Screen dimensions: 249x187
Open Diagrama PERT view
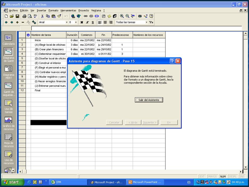(x=9, y=72)
